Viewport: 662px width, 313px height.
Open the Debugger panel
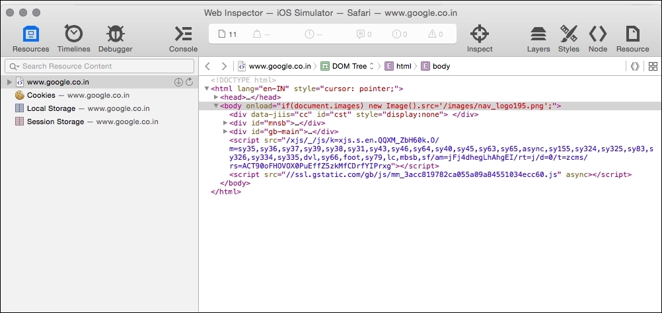[x=115, y=38]
